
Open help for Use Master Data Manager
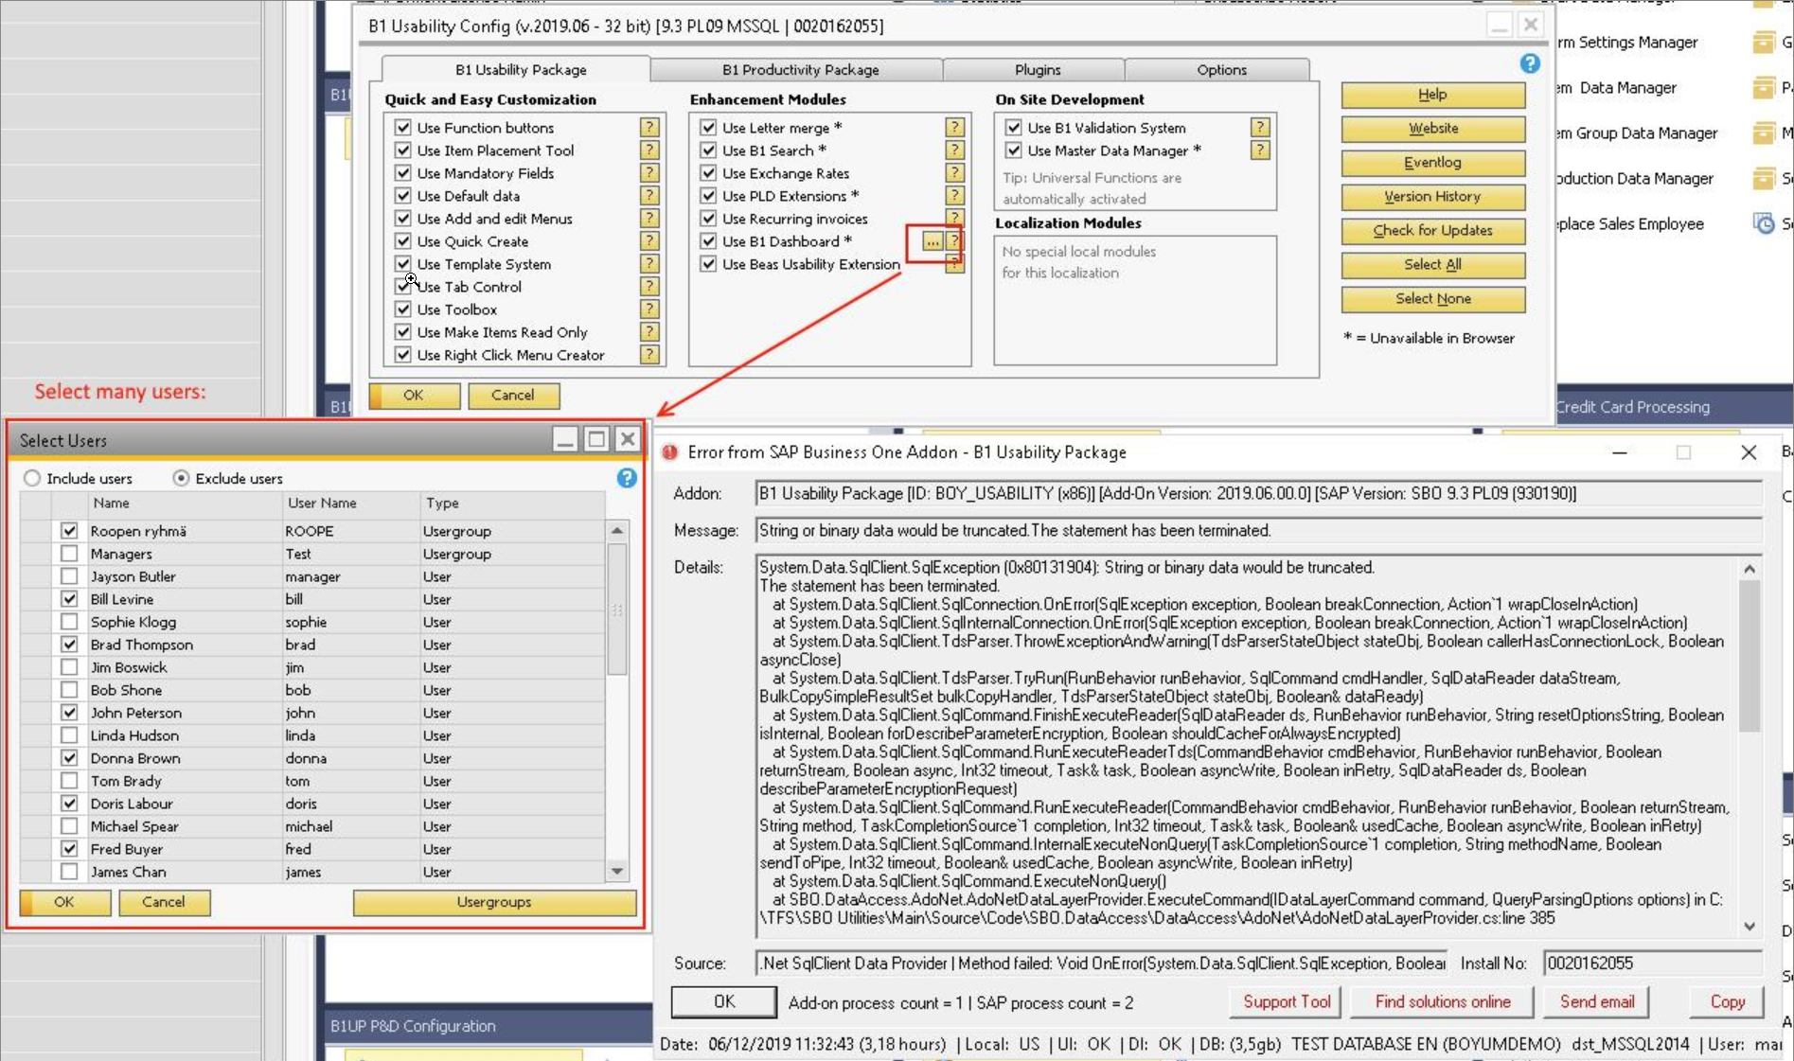1260,150
